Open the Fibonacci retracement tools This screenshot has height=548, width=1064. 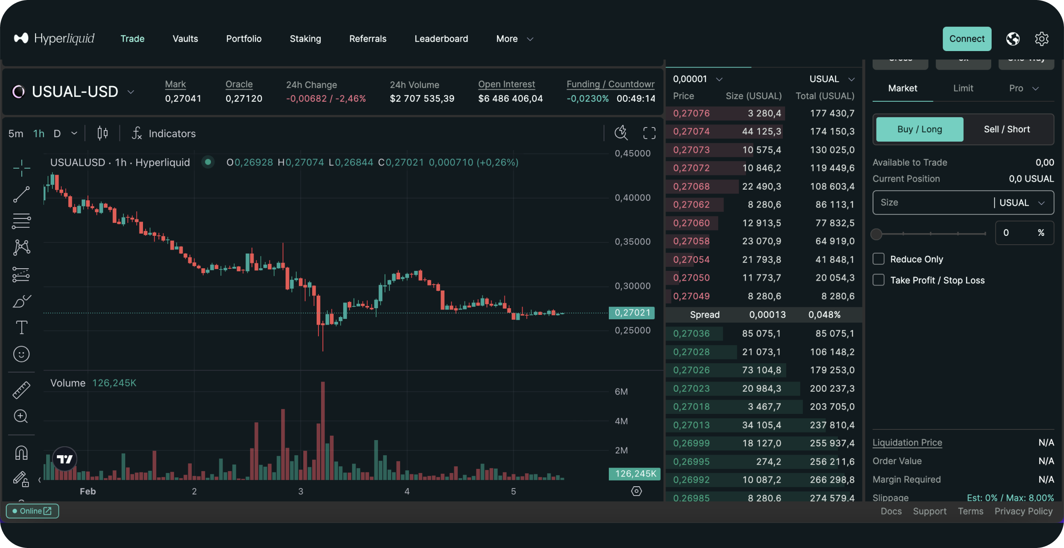point(21,221)
